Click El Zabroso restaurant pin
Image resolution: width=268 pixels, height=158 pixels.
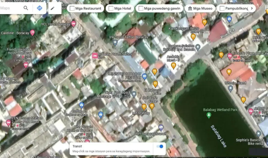(155, 84)
